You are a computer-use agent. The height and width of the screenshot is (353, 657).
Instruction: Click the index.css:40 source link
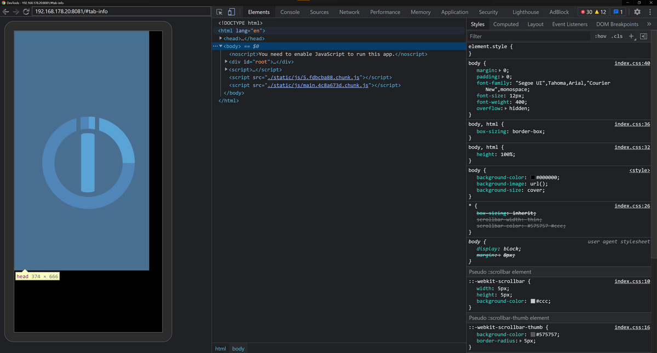(x=632, y=63)
